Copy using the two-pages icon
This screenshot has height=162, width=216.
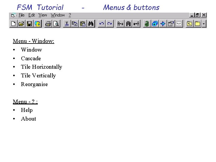click(x=75, y=24)
